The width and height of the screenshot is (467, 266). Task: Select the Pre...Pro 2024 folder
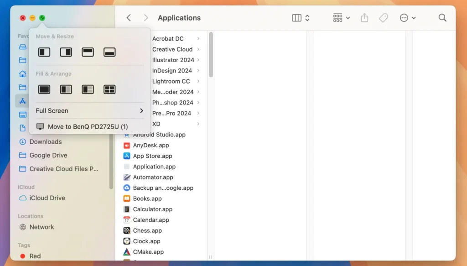171,114
